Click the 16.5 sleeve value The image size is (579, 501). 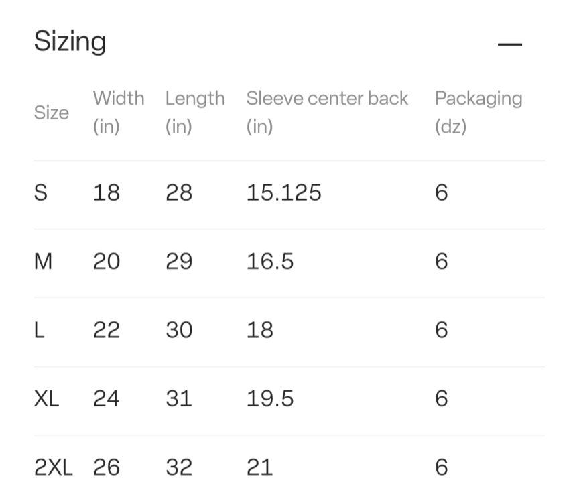270,261
